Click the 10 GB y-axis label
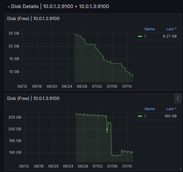This screenshot has height=172, width=183. pyautogui.click(x=14, y=72)
